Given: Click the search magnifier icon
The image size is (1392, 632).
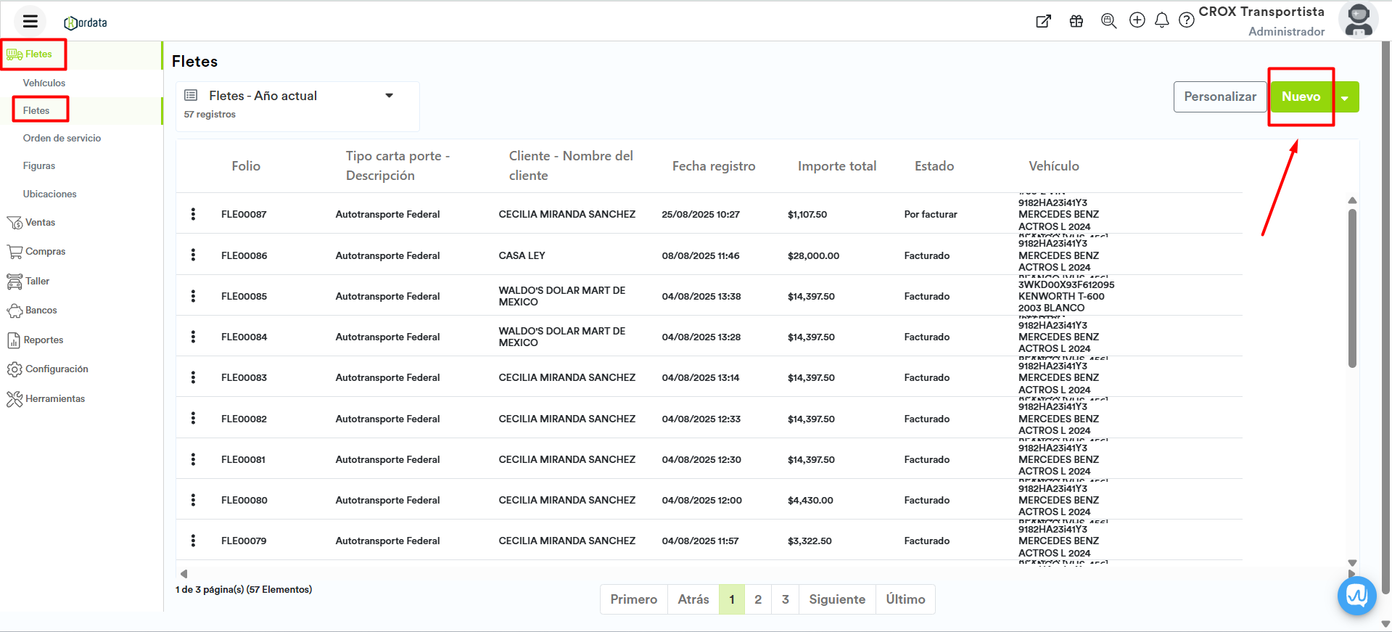Looking at the screenshot, I should (1108, 21).
